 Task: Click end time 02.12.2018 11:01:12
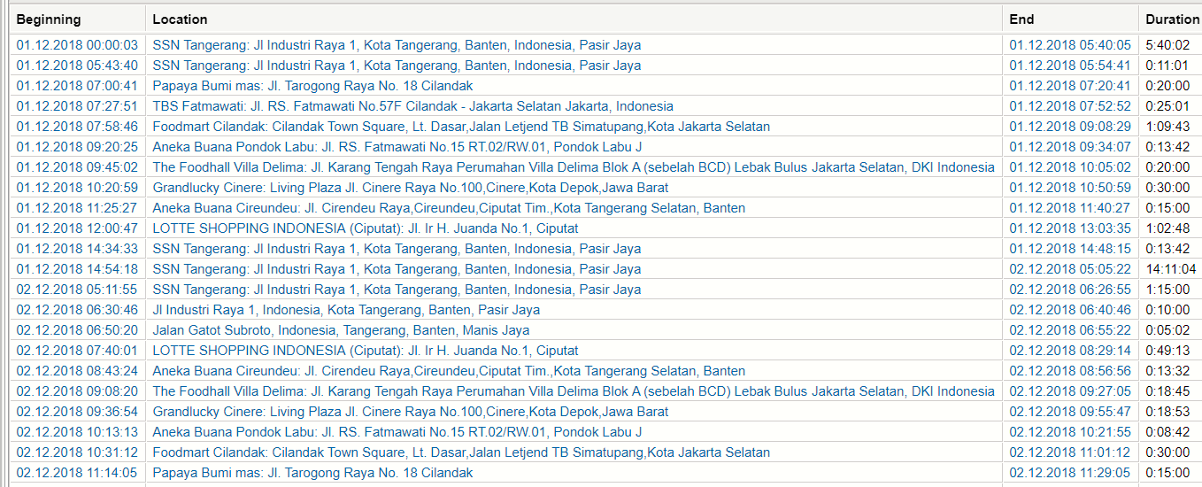(x=1070, y=452)
